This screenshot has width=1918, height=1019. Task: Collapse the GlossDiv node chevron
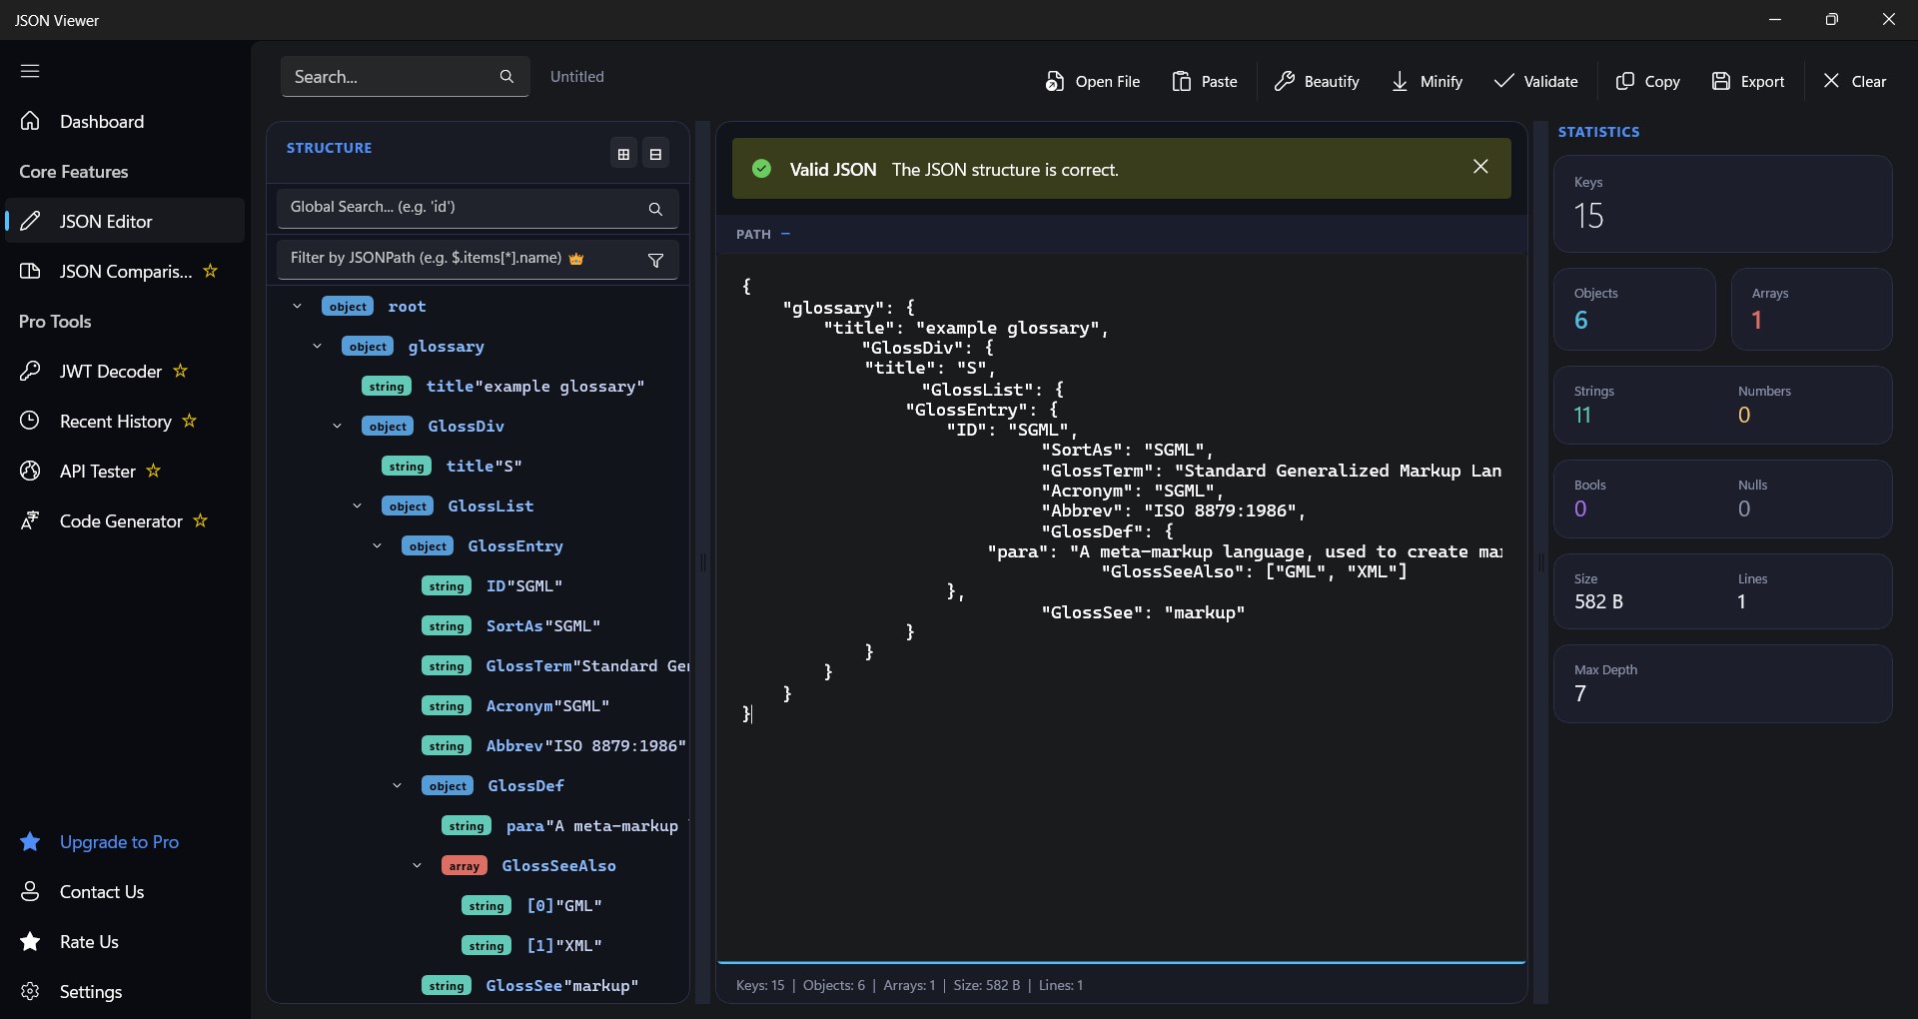[x=337, y=426]
